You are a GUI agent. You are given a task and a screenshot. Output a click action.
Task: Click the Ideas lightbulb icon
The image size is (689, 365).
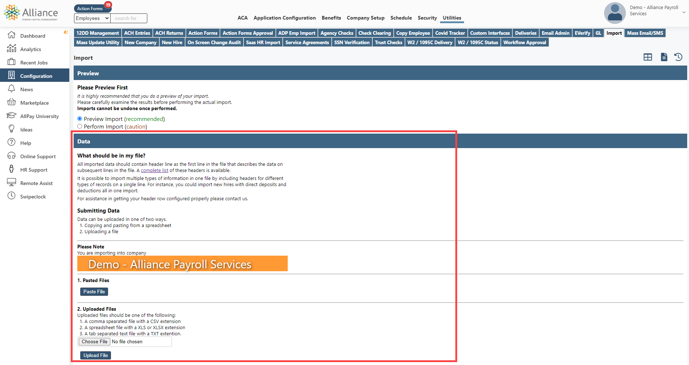(12, 129)
